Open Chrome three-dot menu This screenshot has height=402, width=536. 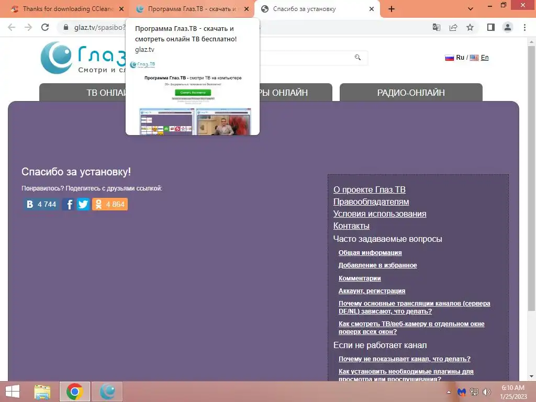point(524,27)
